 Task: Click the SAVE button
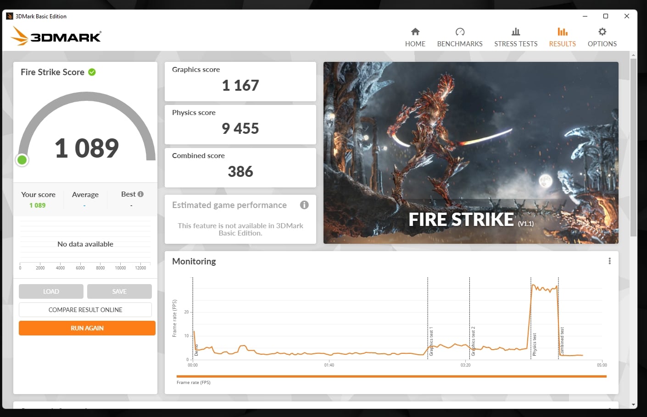click(x=119, y=291)
